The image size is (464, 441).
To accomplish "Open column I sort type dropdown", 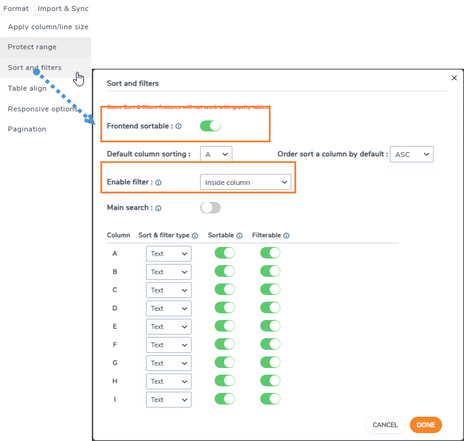I will click(x=168, y=400).
